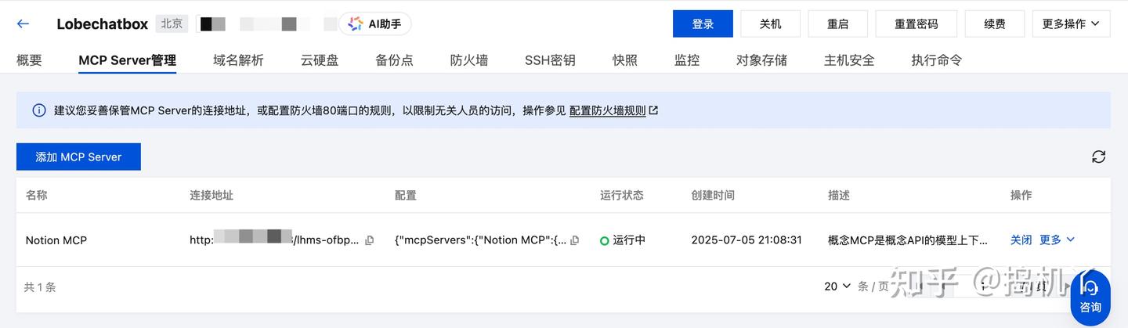Open the 对象存储 tab

pos(761,60)
